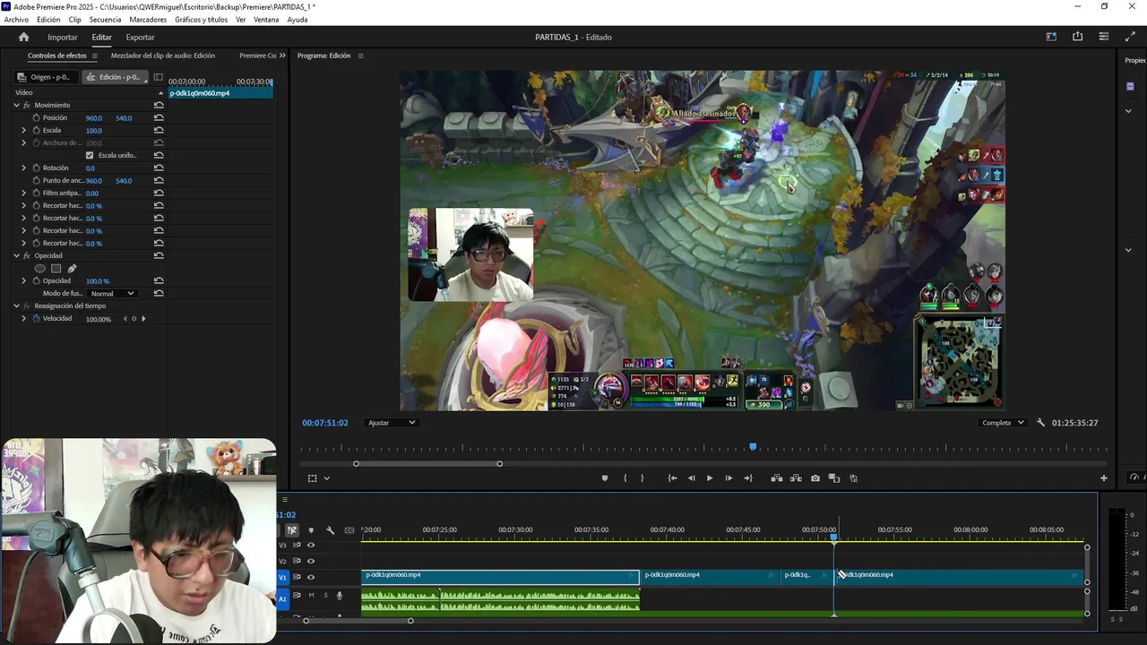Add marker in Program monitor
The width and height of the screenshot is (1147, 645).
tap(605, 478)
